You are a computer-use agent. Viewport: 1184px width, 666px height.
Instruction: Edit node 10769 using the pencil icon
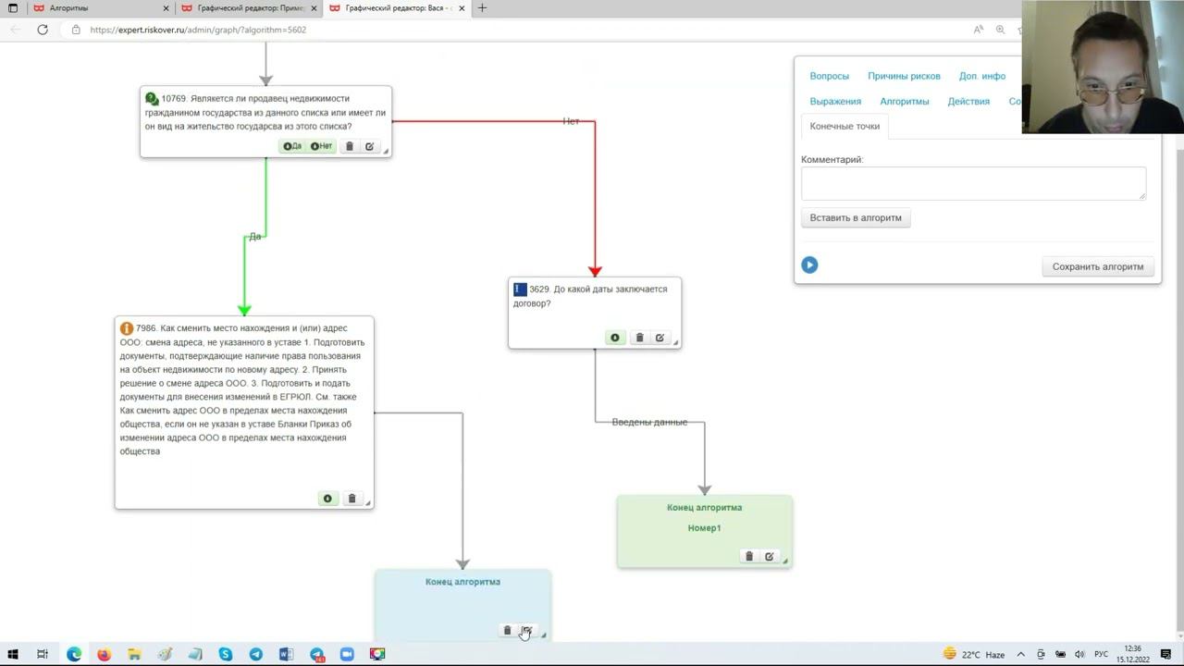pos(369,146)
